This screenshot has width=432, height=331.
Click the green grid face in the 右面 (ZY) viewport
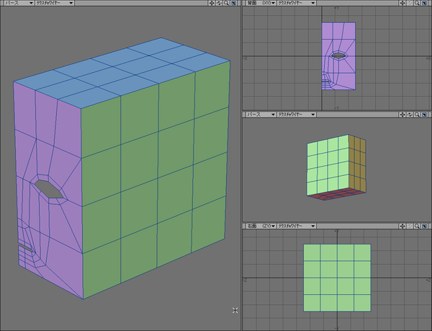tap(337, 278)
